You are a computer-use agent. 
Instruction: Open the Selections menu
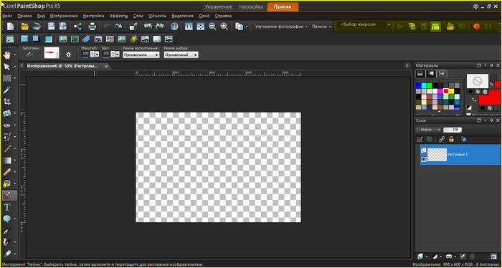pyautogui.click(x=182, y=16)
